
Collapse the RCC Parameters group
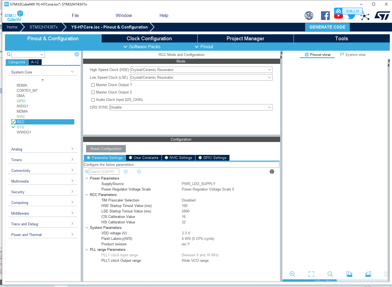click(x=87, y=195)
